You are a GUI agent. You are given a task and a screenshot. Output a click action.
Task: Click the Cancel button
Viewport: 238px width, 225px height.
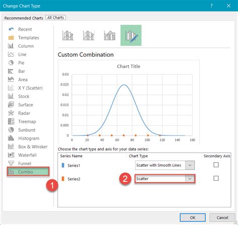point(222,217)
